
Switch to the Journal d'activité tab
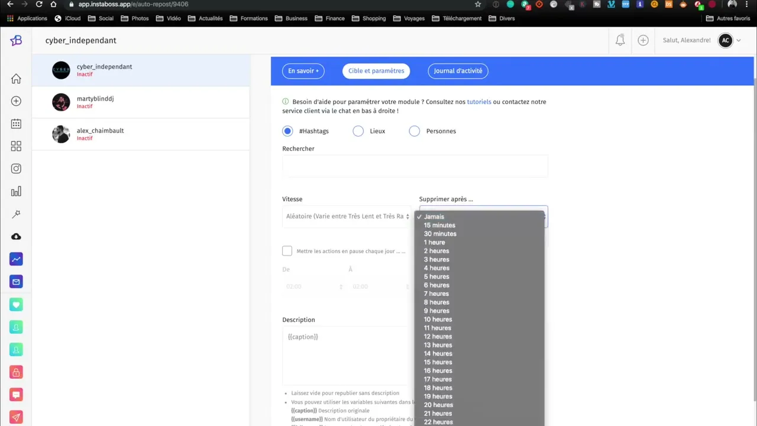458,71
